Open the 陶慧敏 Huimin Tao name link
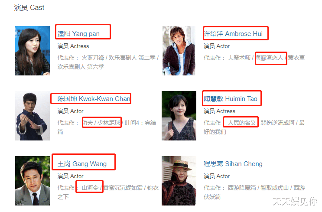The image size is (322, 212). coord(231,99)
